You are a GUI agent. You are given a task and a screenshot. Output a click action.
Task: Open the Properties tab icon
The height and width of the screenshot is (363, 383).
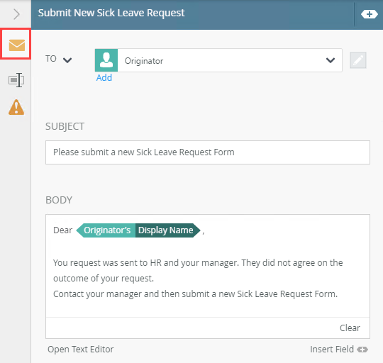tap(16, 80)
